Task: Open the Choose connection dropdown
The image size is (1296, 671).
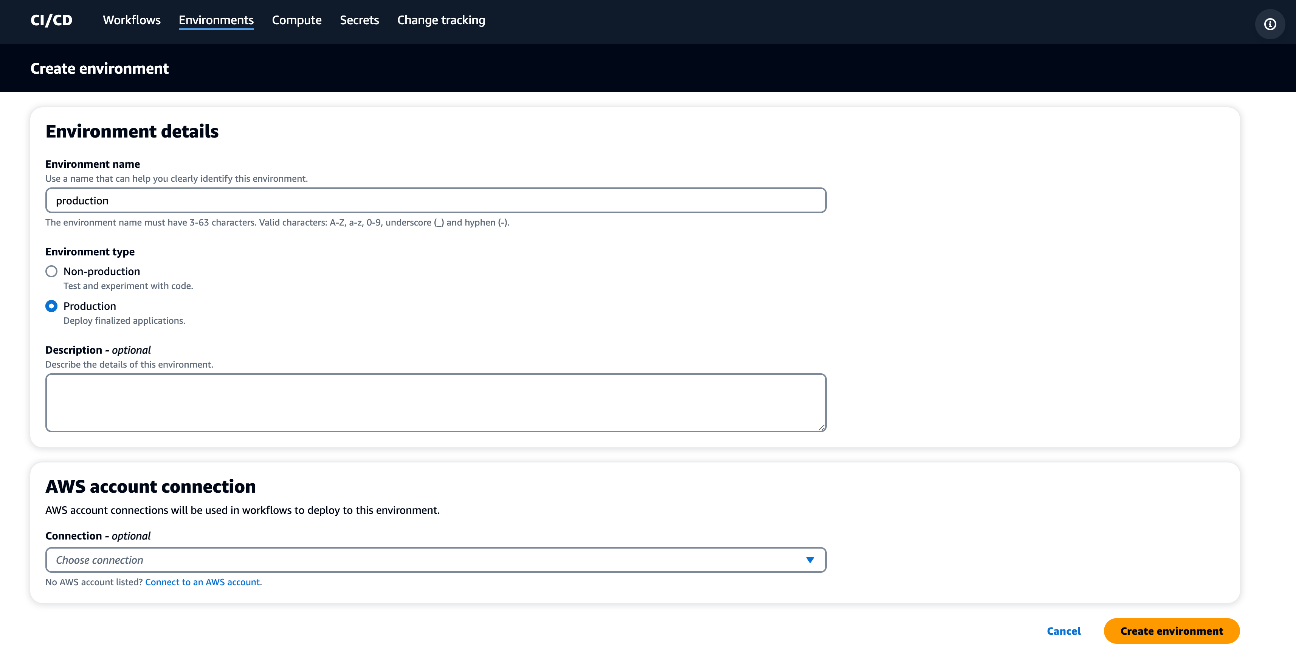Action: [x=435, y=560]
